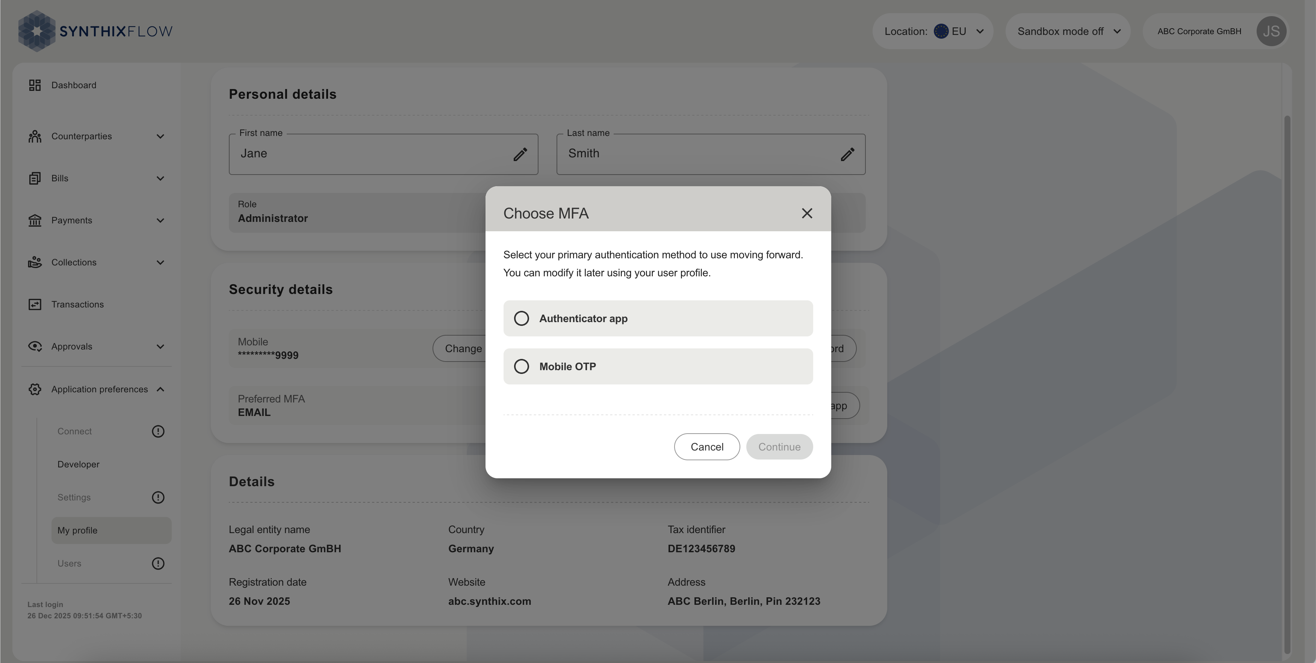The height and width of the screenshot is (663, 1316).
Task: Open the Connect preferences page
Action: click(x=74, y=431)
